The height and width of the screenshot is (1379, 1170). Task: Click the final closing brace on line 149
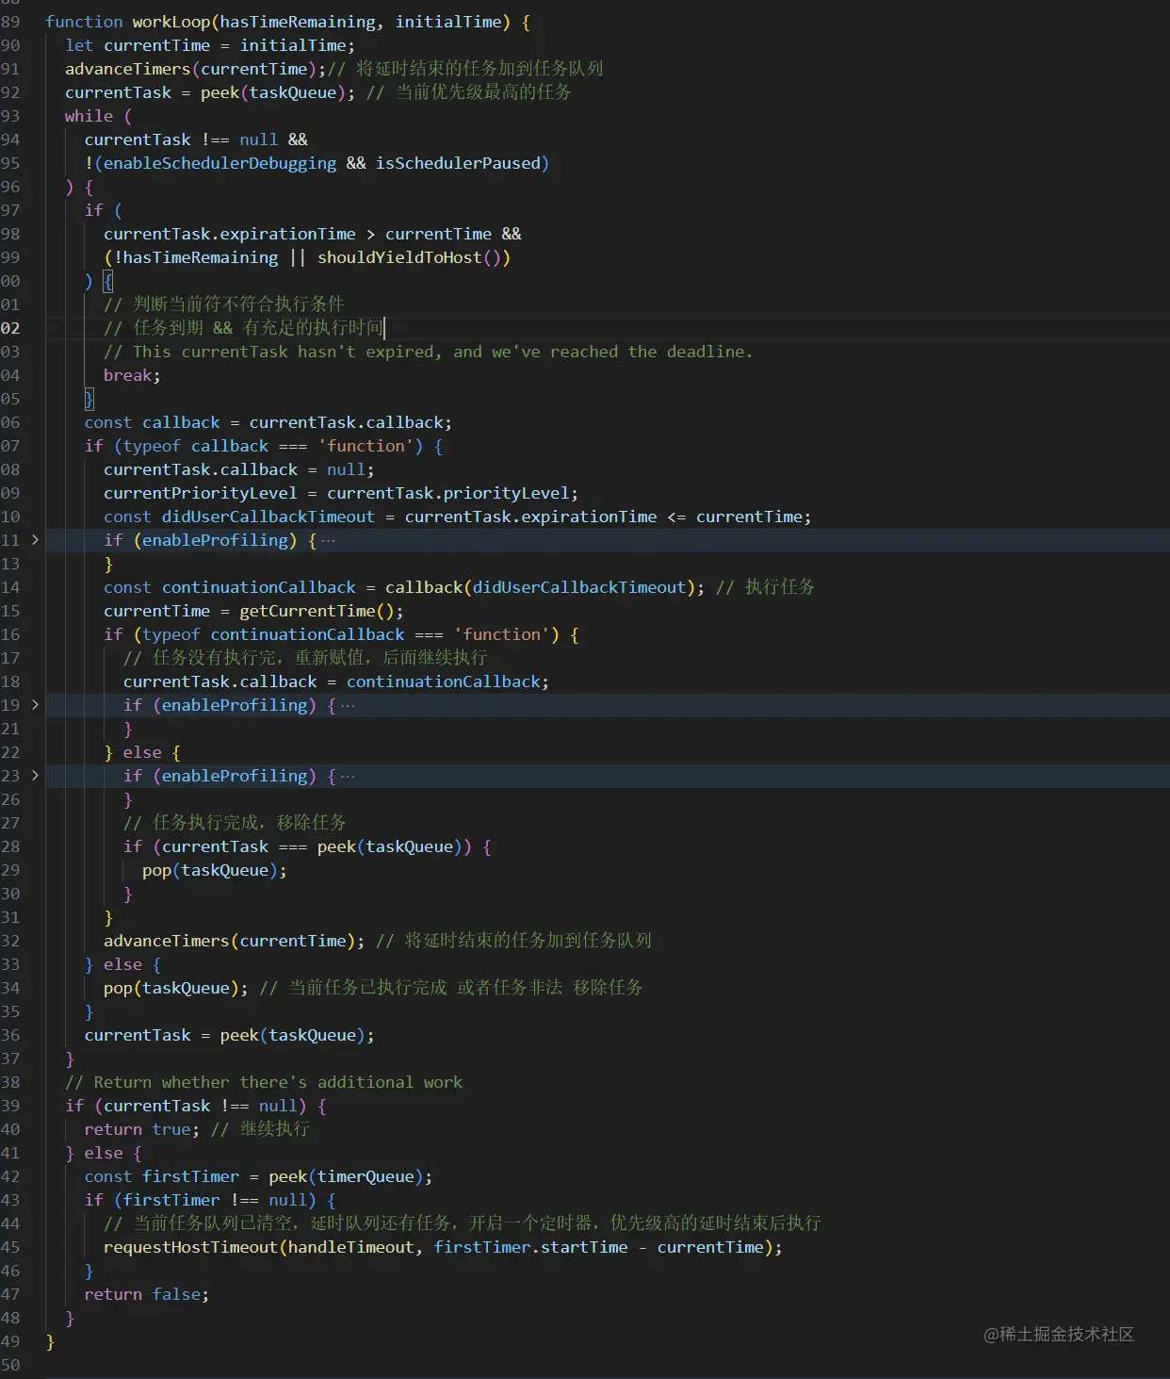pyautogui.click(x=50, y=1341)
